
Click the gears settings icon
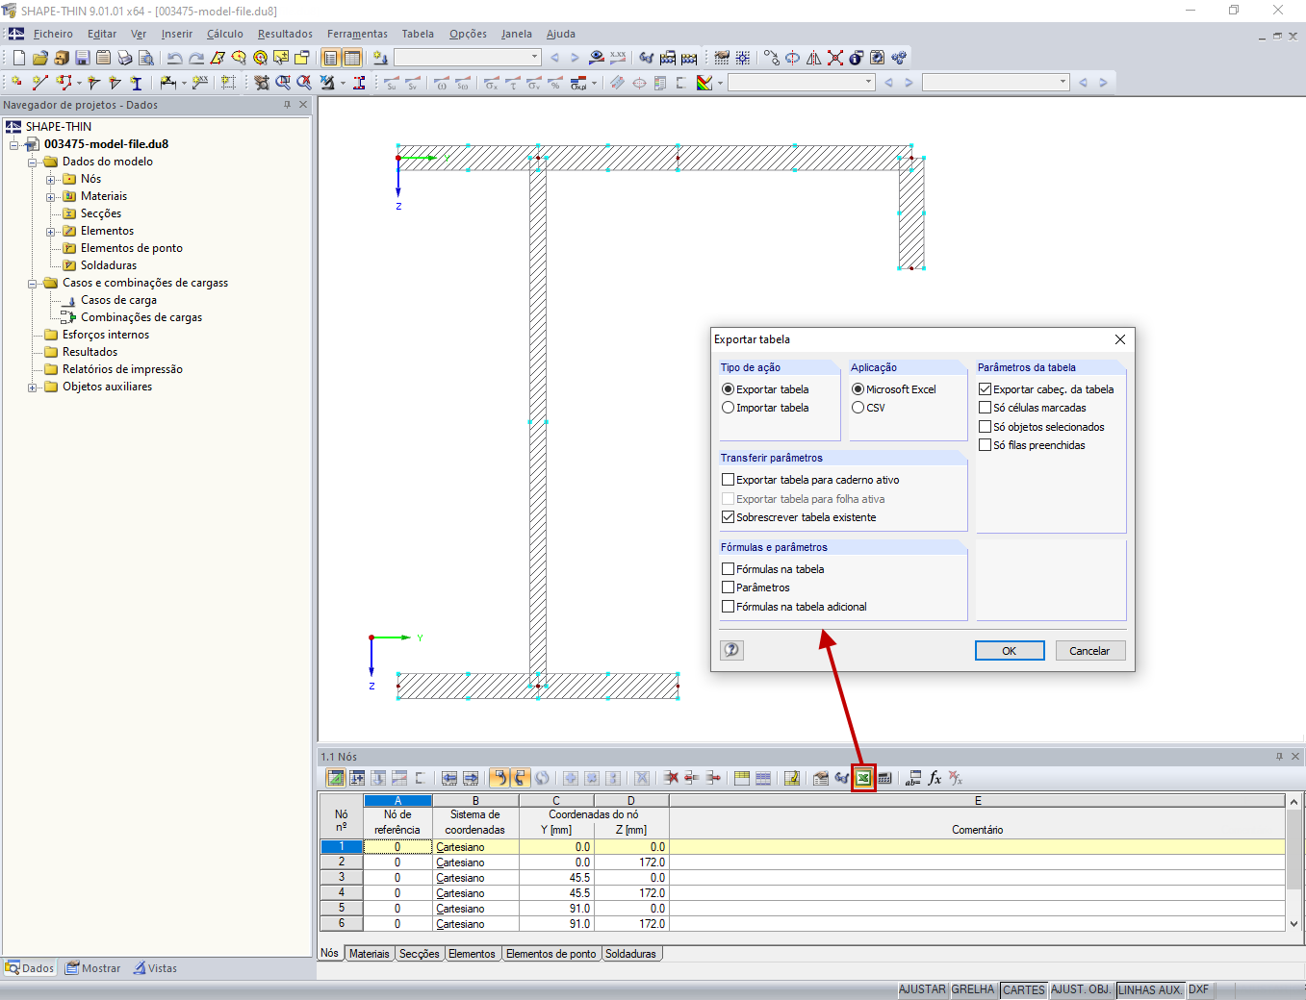[899, 58]
